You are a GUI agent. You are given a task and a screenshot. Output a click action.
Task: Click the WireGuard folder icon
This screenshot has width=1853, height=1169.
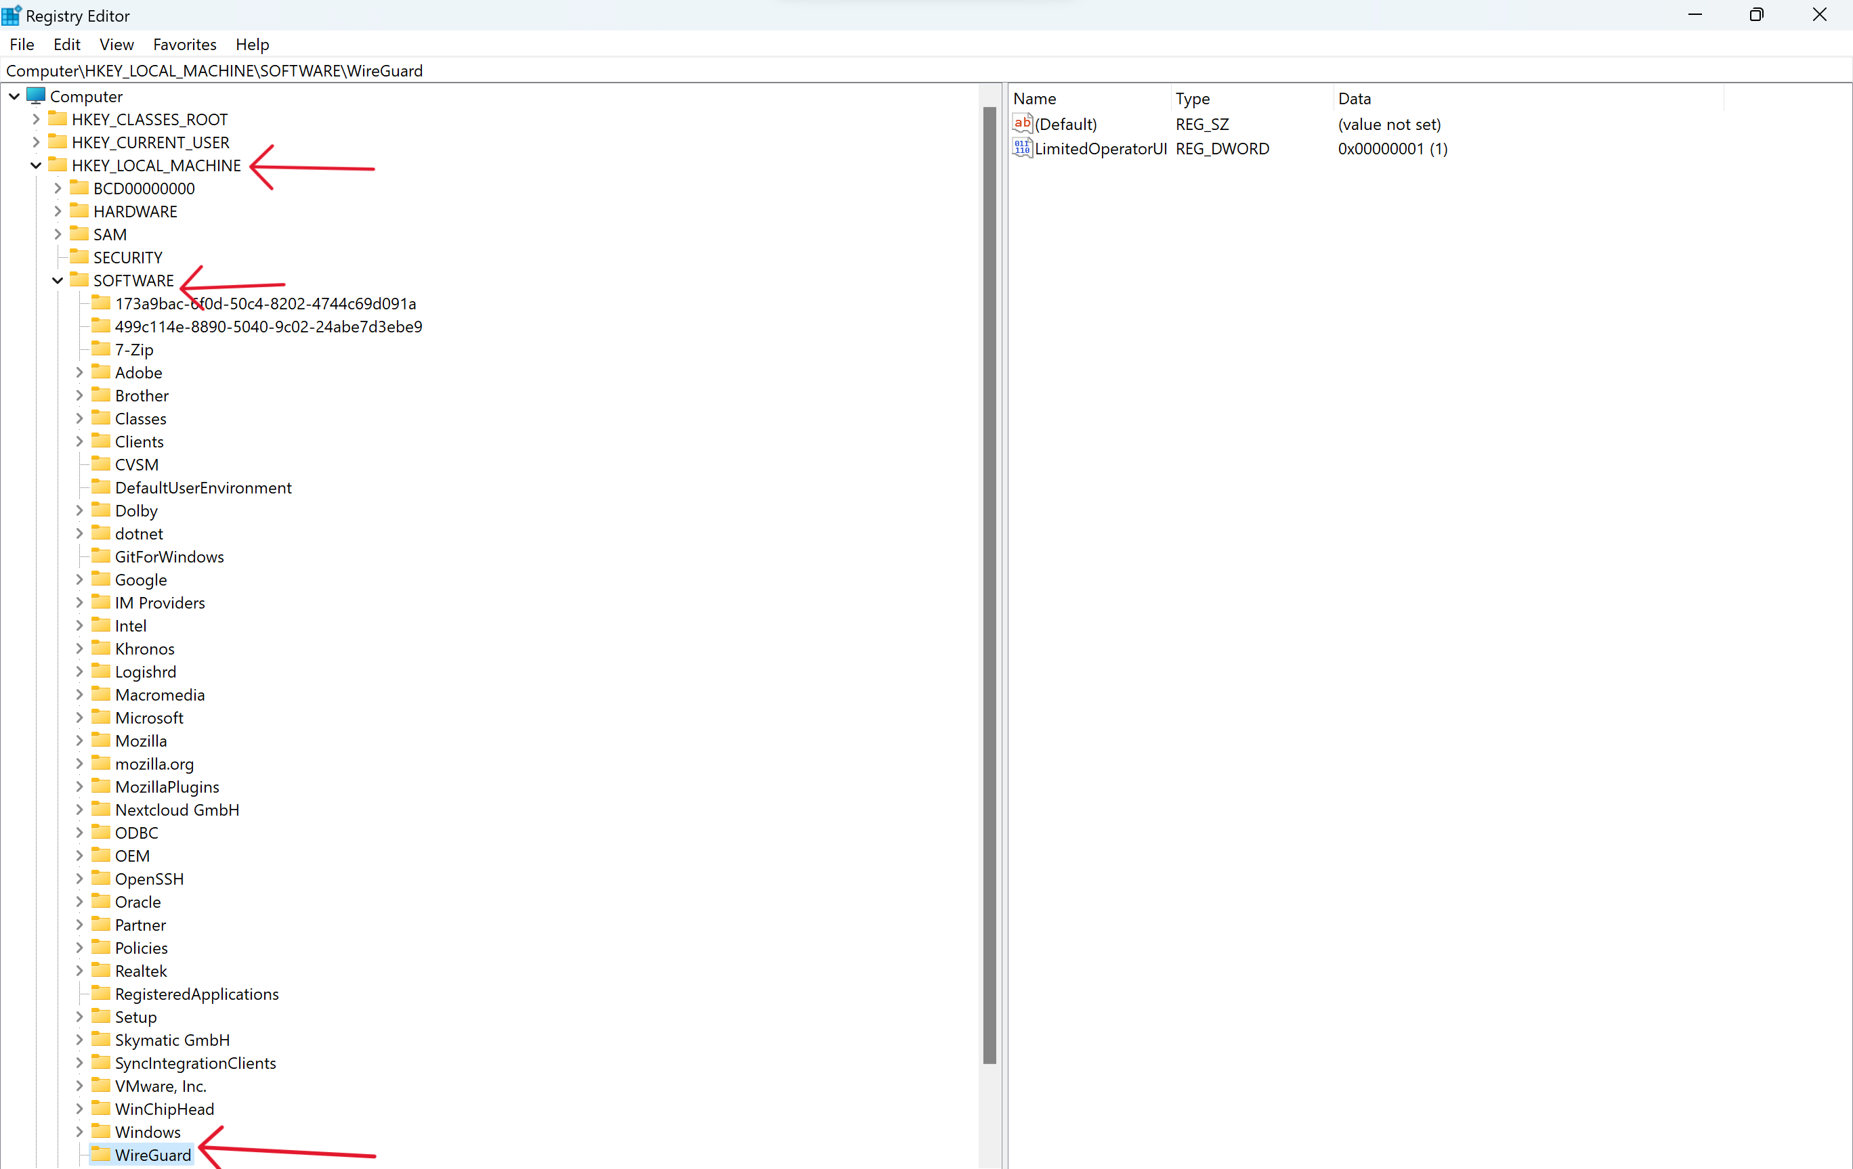coord(101,1155)
